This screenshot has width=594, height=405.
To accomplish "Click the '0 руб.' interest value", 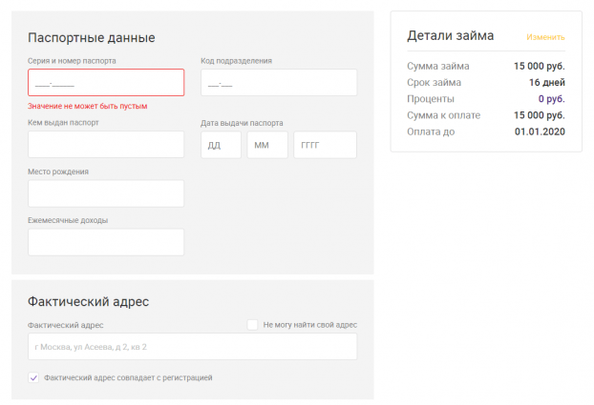I will pyautogui.click(x=551, y=99).
